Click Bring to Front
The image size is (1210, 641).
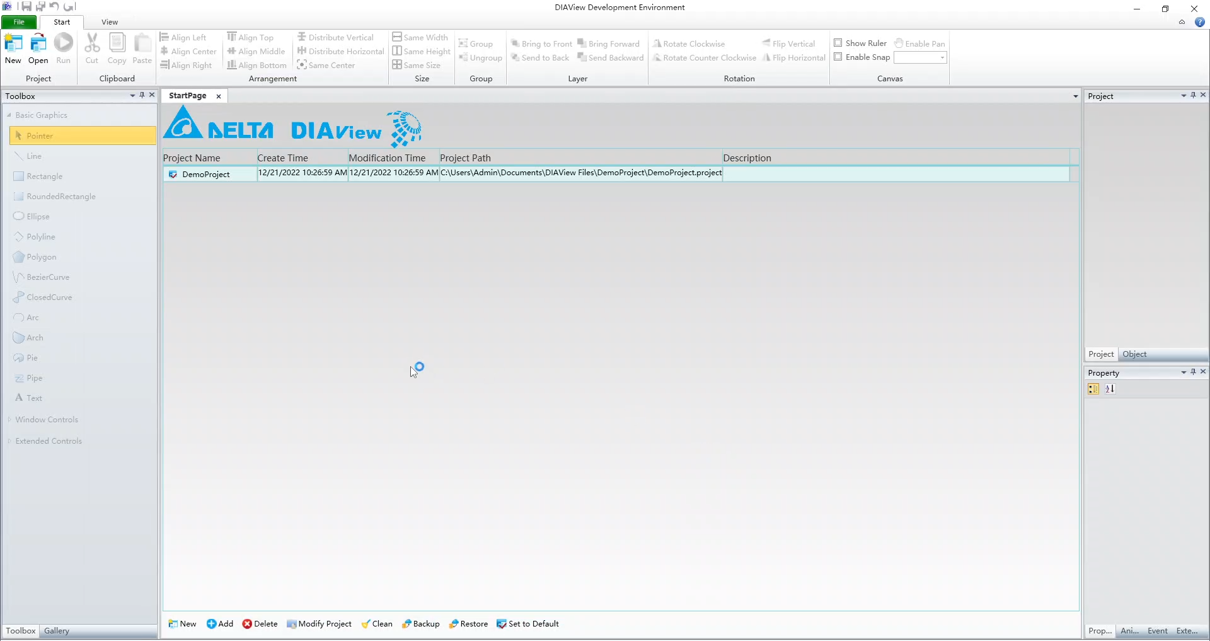pos(542,43)
